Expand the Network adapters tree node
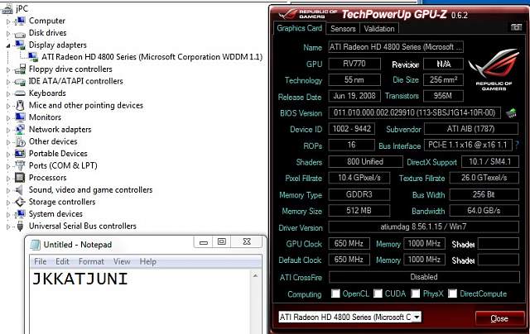Viewport: 530px width, 334px height. tap(8, 131)
